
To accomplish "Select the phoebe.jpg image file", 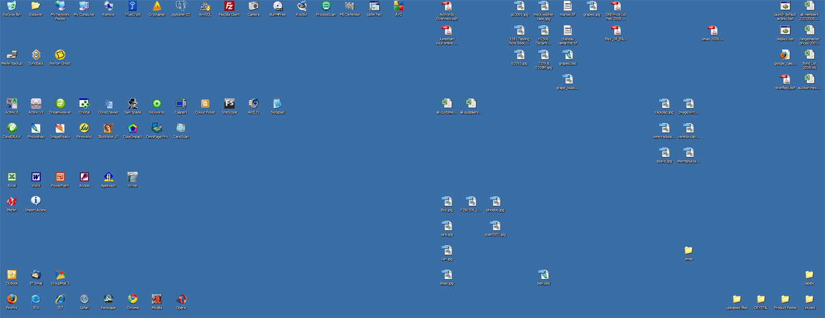I will pyautogui.click(x=496, y=202).
